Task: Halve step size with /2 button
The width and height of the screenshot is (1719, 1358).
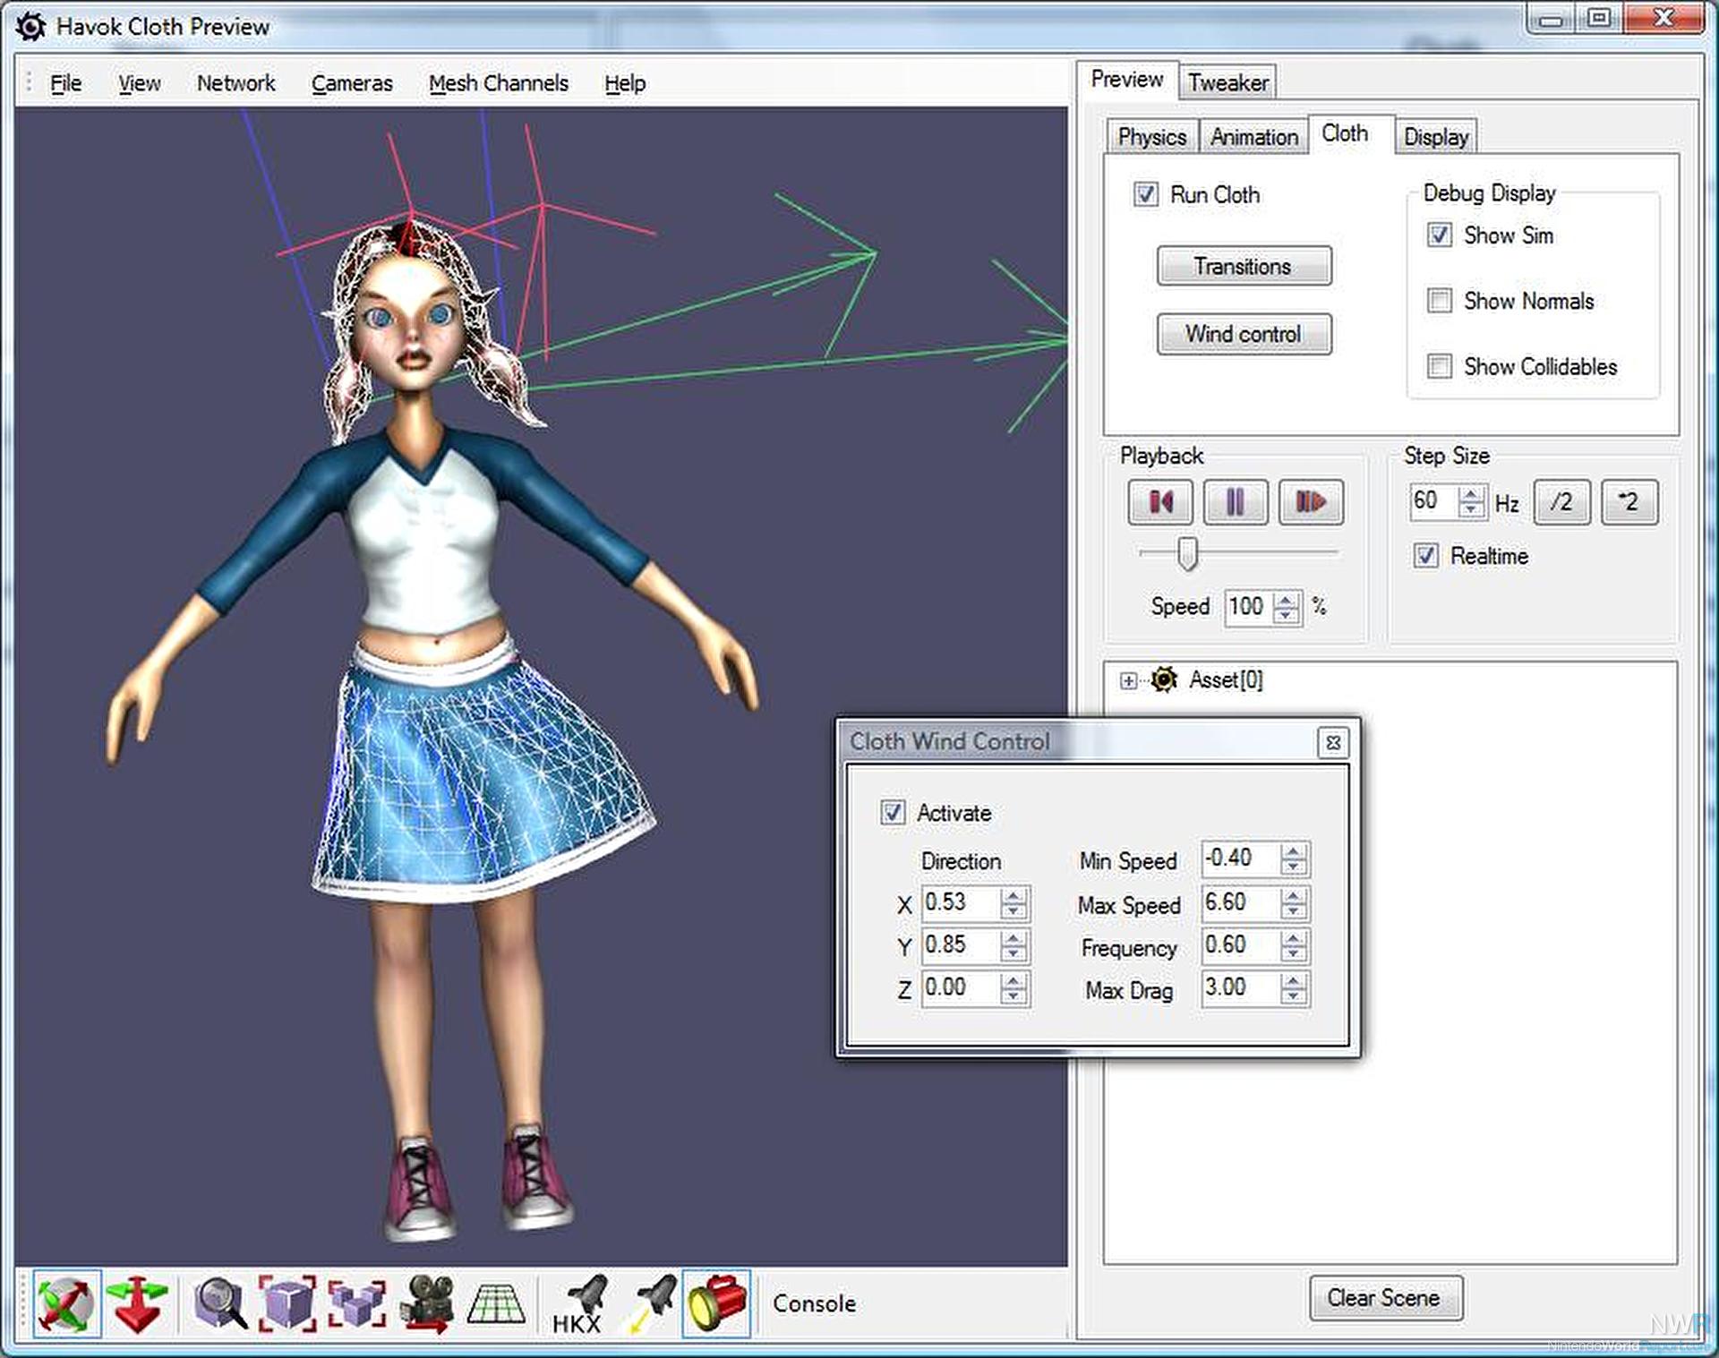Action: click(x=1561, y=501)
